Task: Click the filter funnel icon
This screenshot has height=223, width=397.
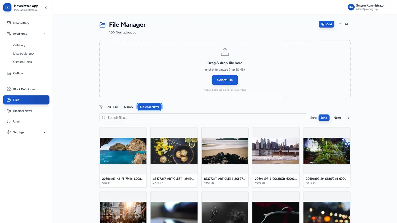Action: (101, 107)
